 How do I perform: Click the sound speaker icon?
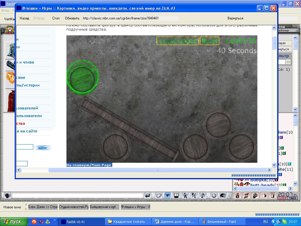coord(203,196)
